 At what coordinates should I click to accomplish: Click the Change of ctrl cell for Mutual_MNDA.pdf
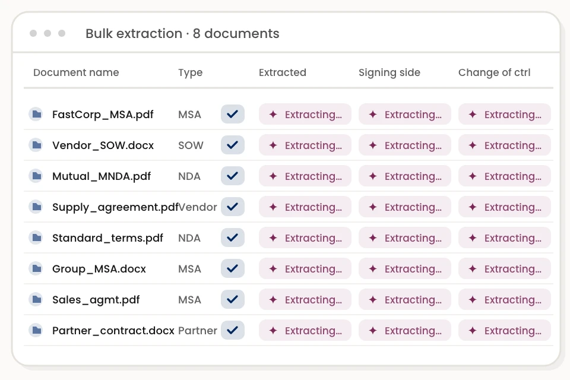pos(505,176)
